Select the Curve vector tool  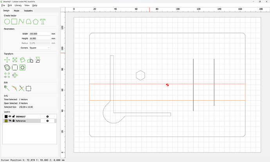(x=29, y=22)
